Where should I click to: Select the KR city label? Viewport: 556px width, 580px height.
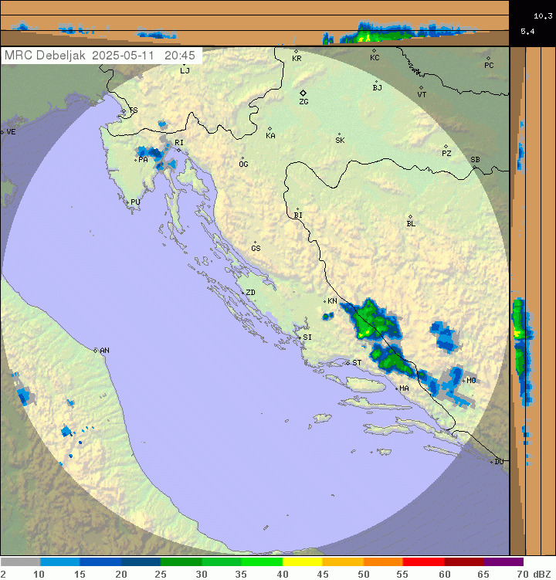coord(297,59)
